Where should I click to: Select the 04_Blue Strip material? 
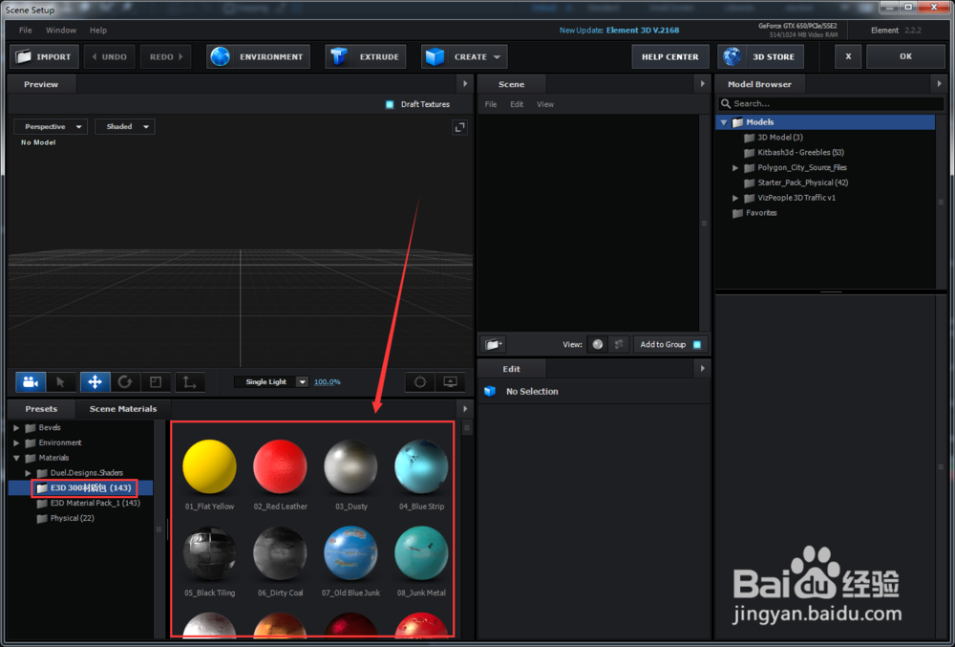(421, 466)
